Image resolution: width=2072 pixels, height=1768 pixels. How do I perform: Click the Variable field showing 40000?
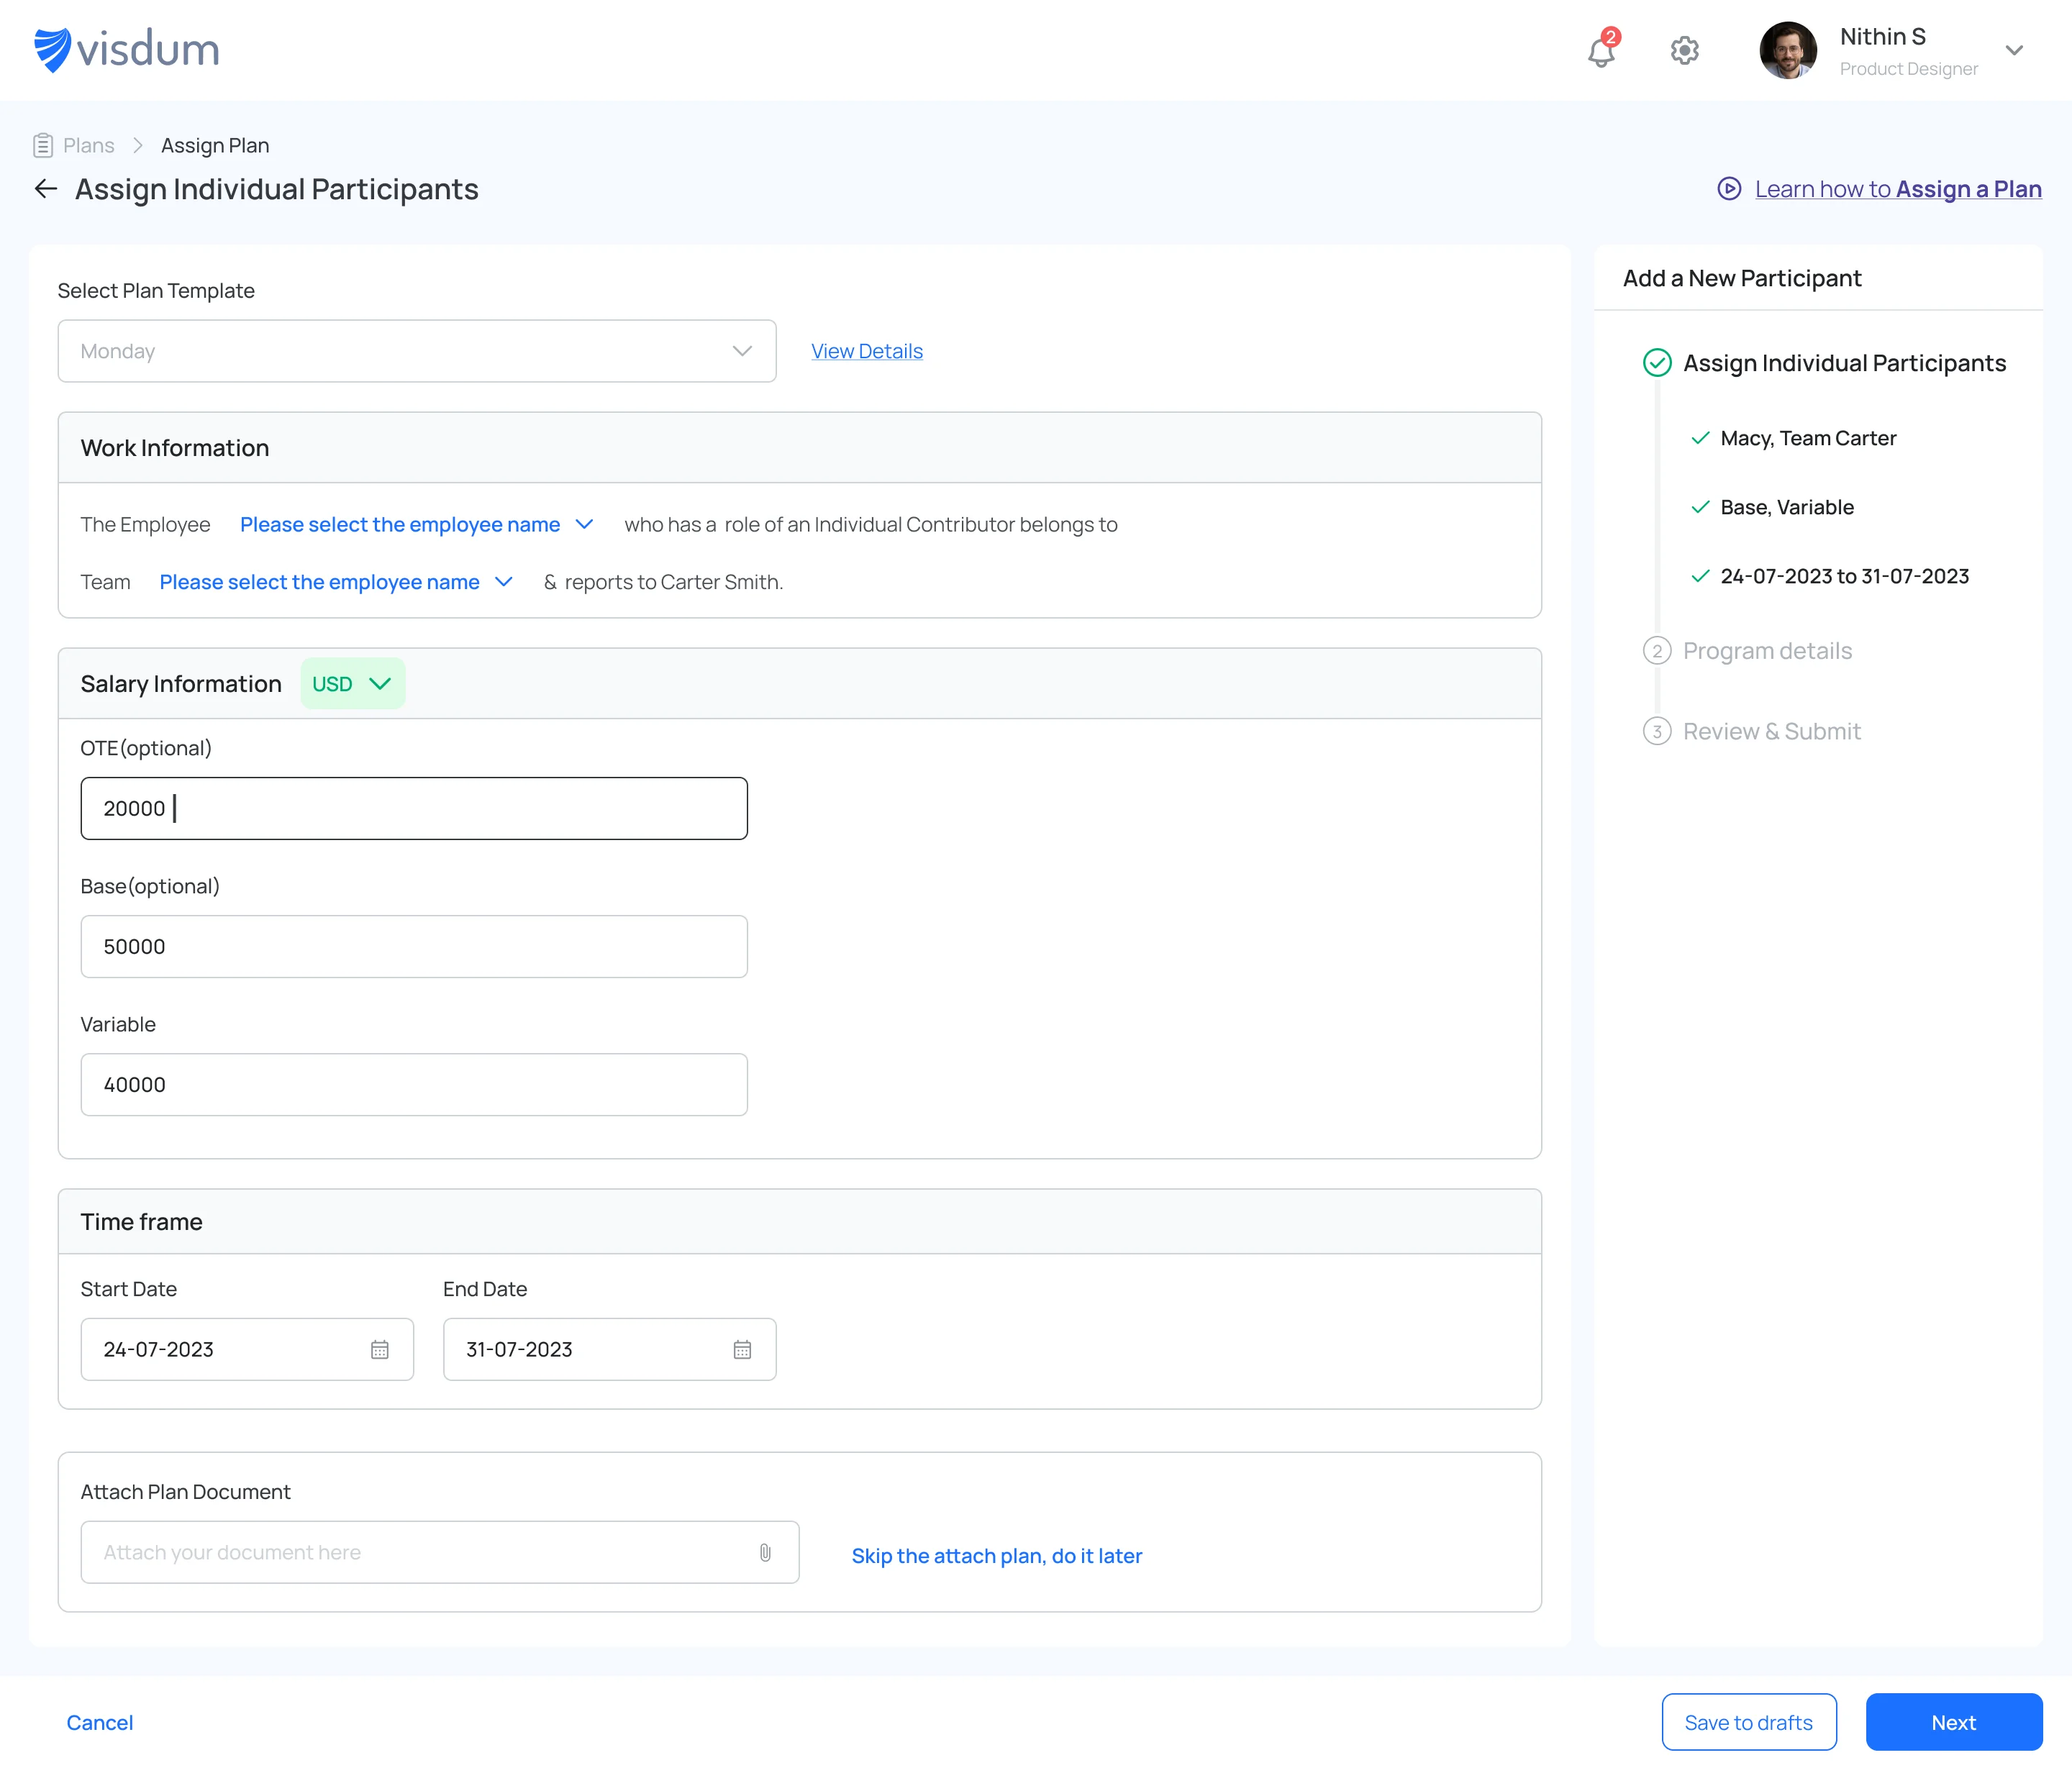tap(414, 1084)
